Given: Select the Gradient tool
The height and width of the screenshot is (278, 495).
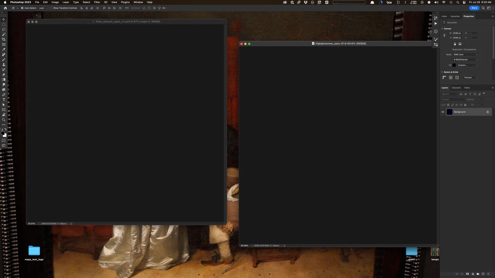Looking at the screenshot, I should tap(4, 80).
